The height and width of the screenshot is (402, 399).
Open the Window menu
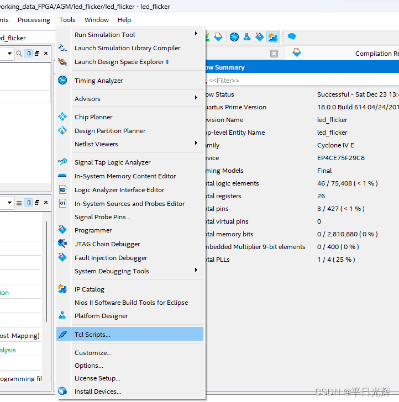click(97, 20)
